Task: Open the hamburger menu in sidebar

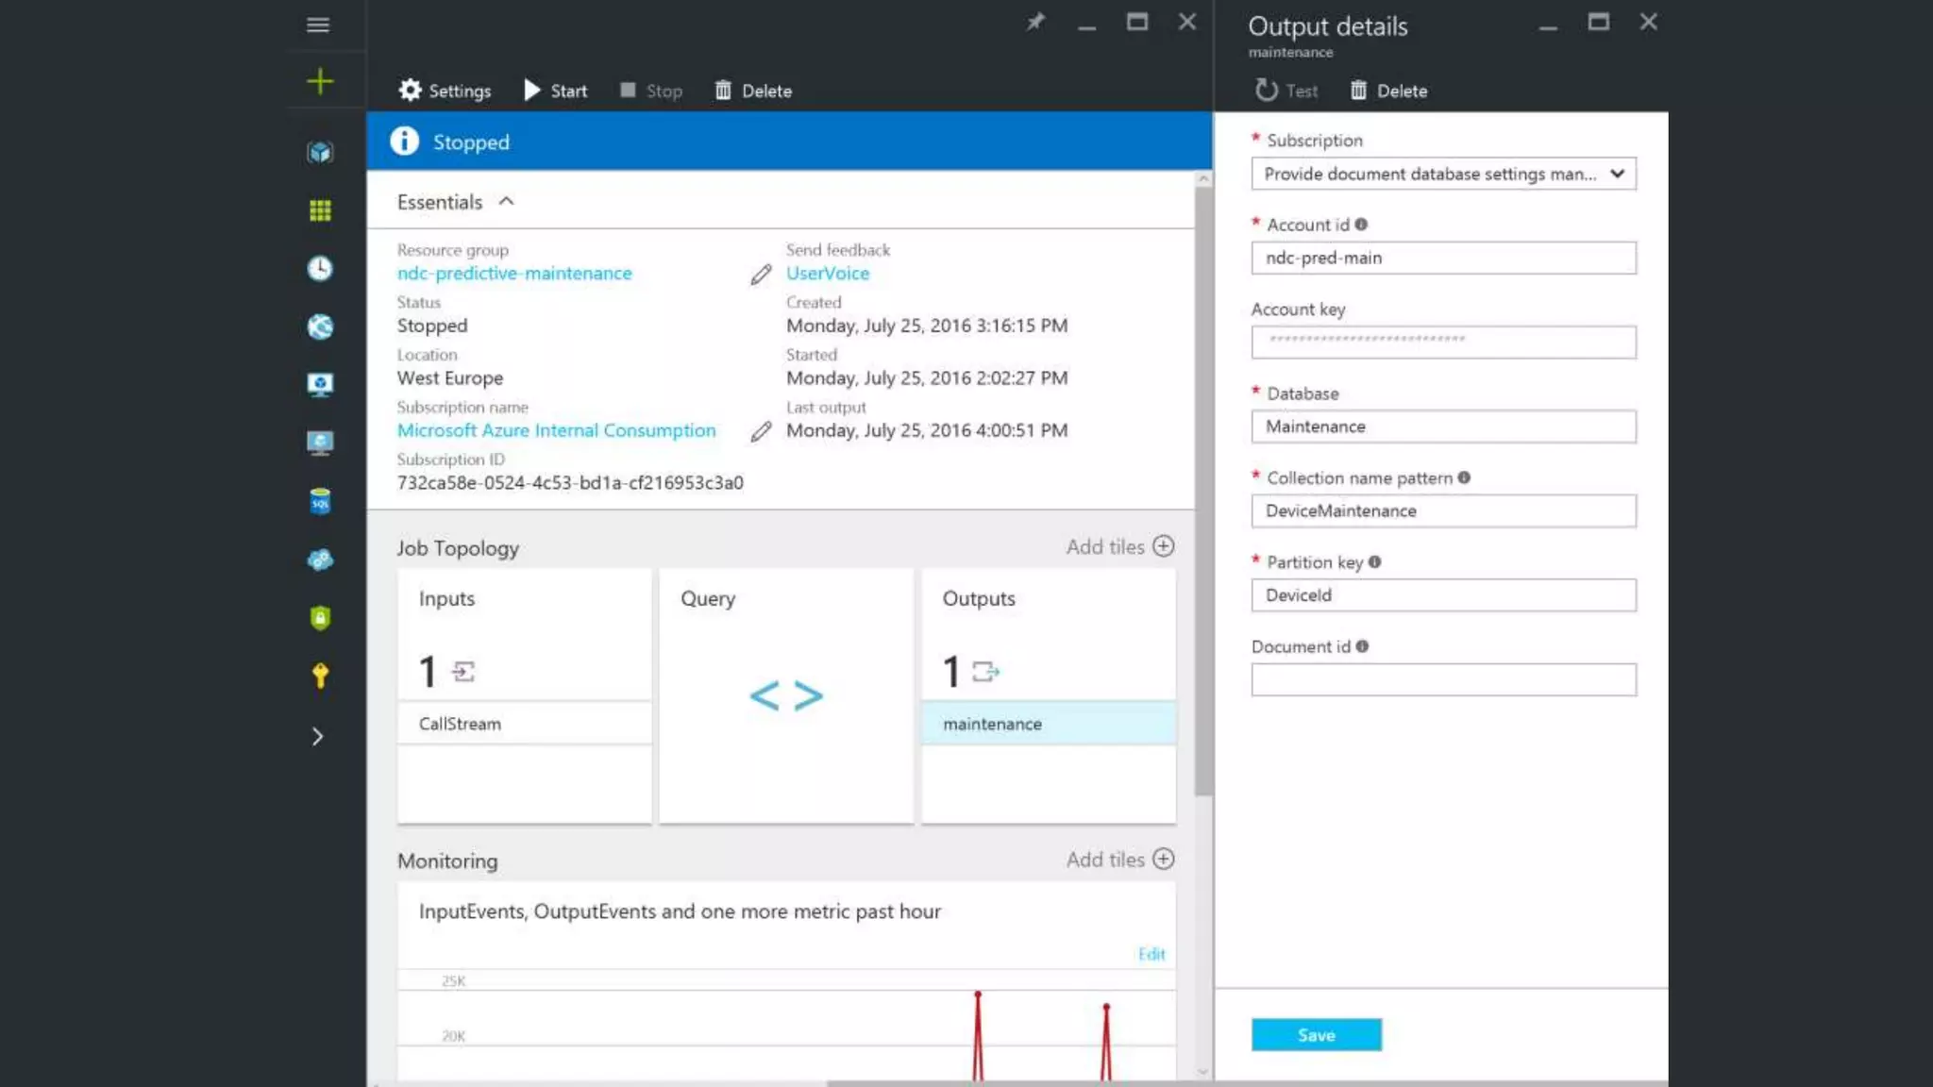Action: coord(318,25)
